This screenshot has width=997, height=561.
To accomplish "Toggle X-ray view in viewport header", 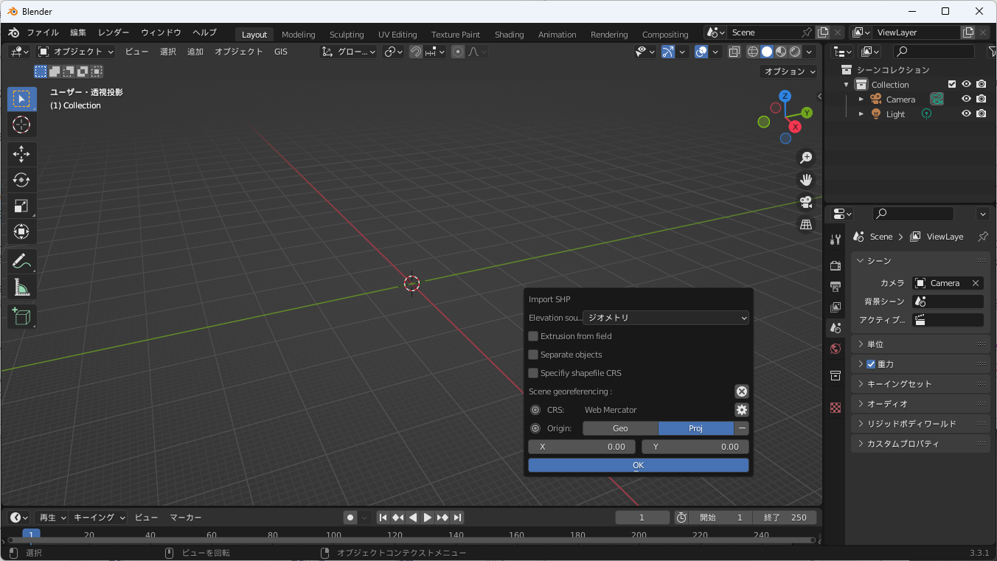I will pyautogui.click(x=734, y=52).
